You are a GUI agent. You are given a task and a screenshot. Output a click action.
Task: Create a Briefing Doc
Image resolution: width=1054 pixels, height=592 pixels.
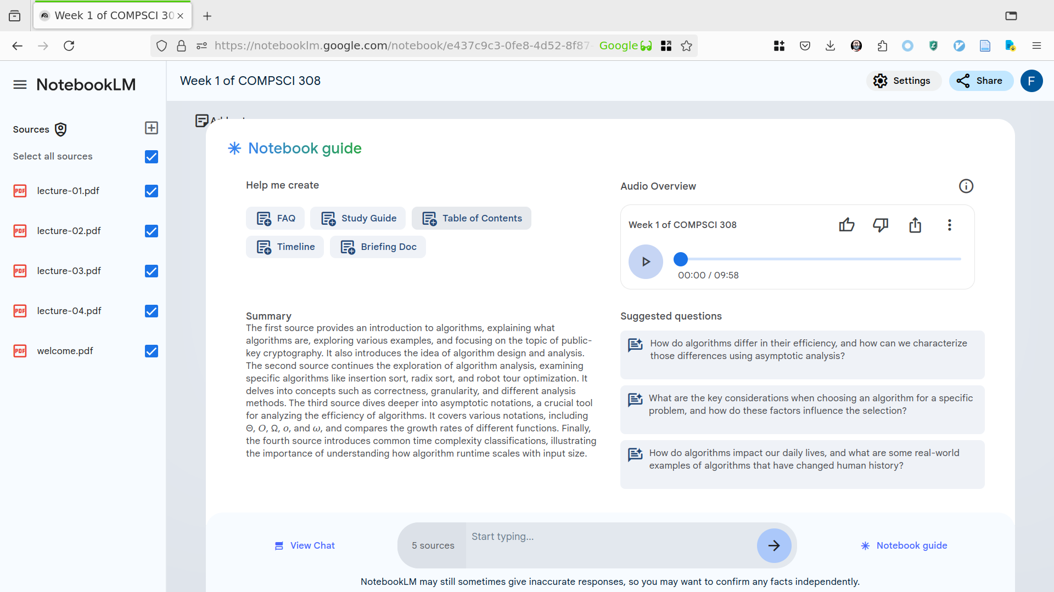pos(378,247)
